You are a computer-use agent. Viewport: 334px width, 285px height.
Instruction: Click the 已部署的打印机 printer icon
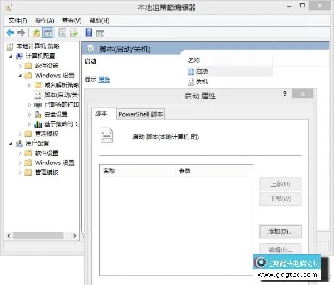pyautogui.click(x=38, y=105)
